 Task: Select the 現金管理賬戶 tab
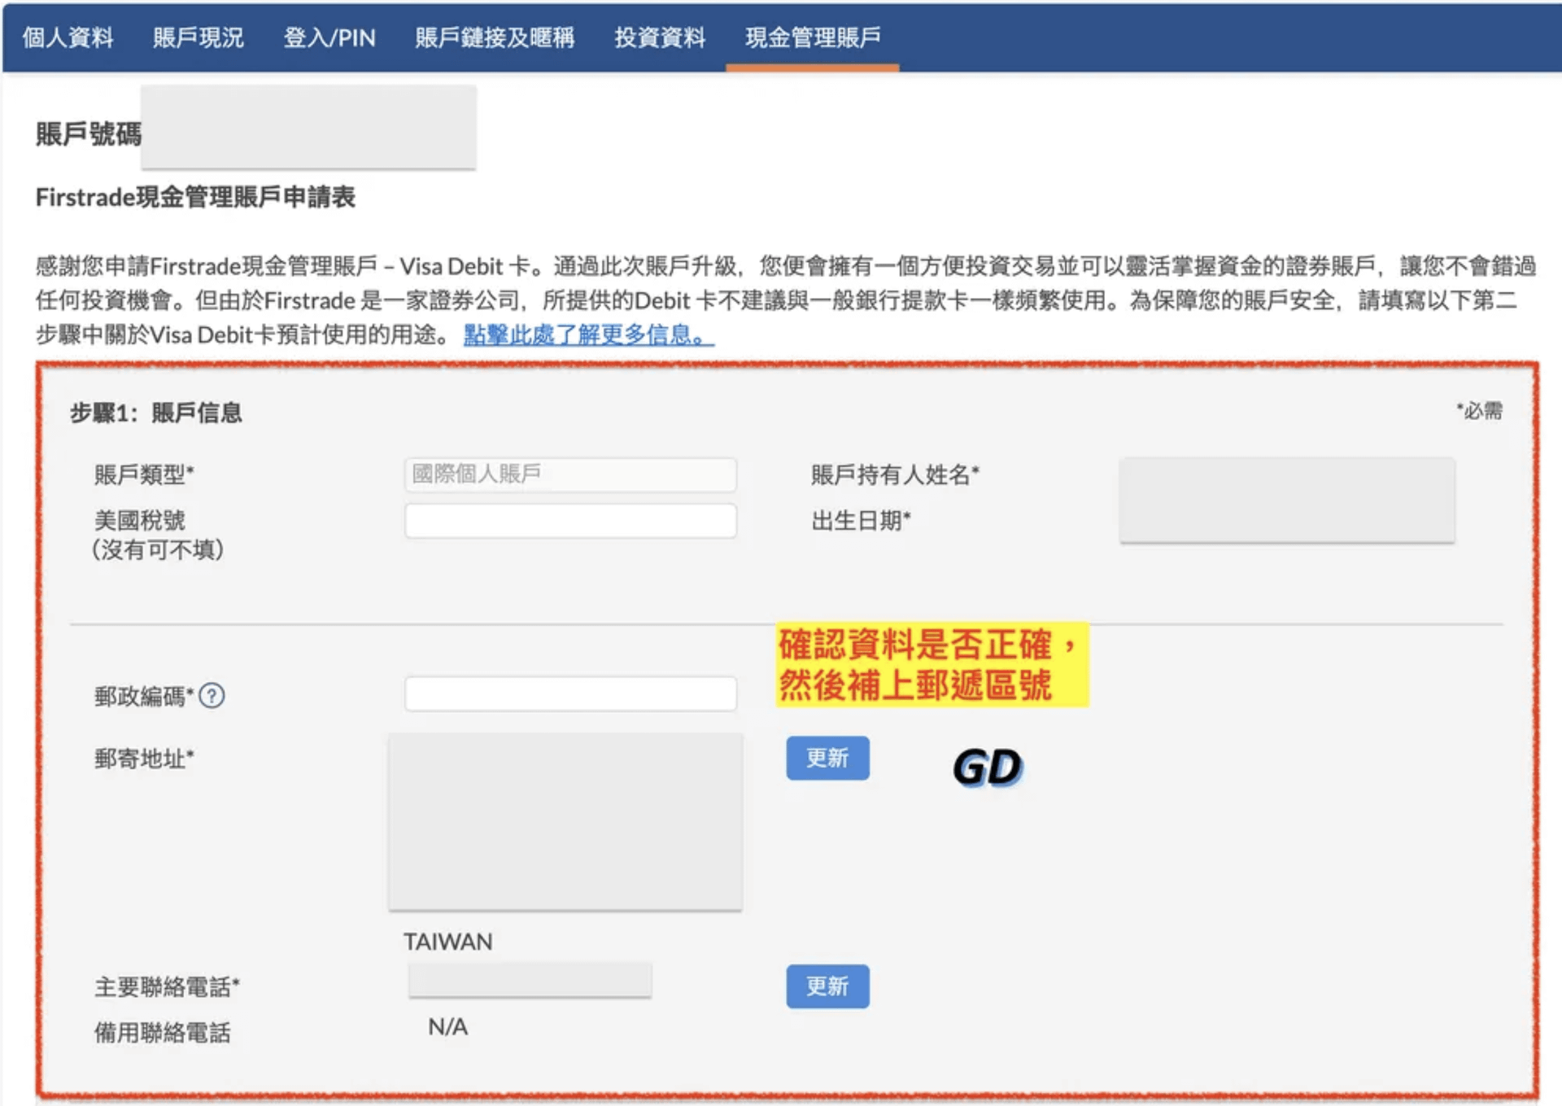point(813,37)
